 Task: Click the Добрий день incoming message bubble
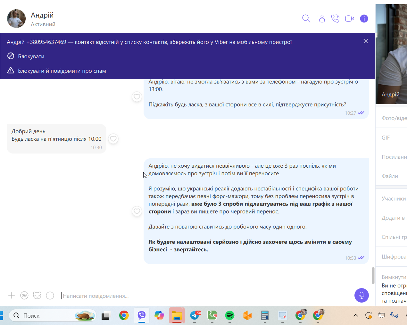coord(56,139)
